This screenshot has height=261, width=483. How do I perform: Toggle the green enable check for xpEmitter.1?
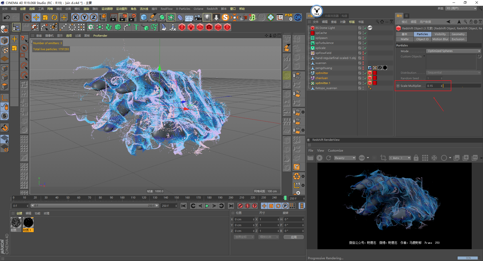pyautogui.click(x=365, y=83)
